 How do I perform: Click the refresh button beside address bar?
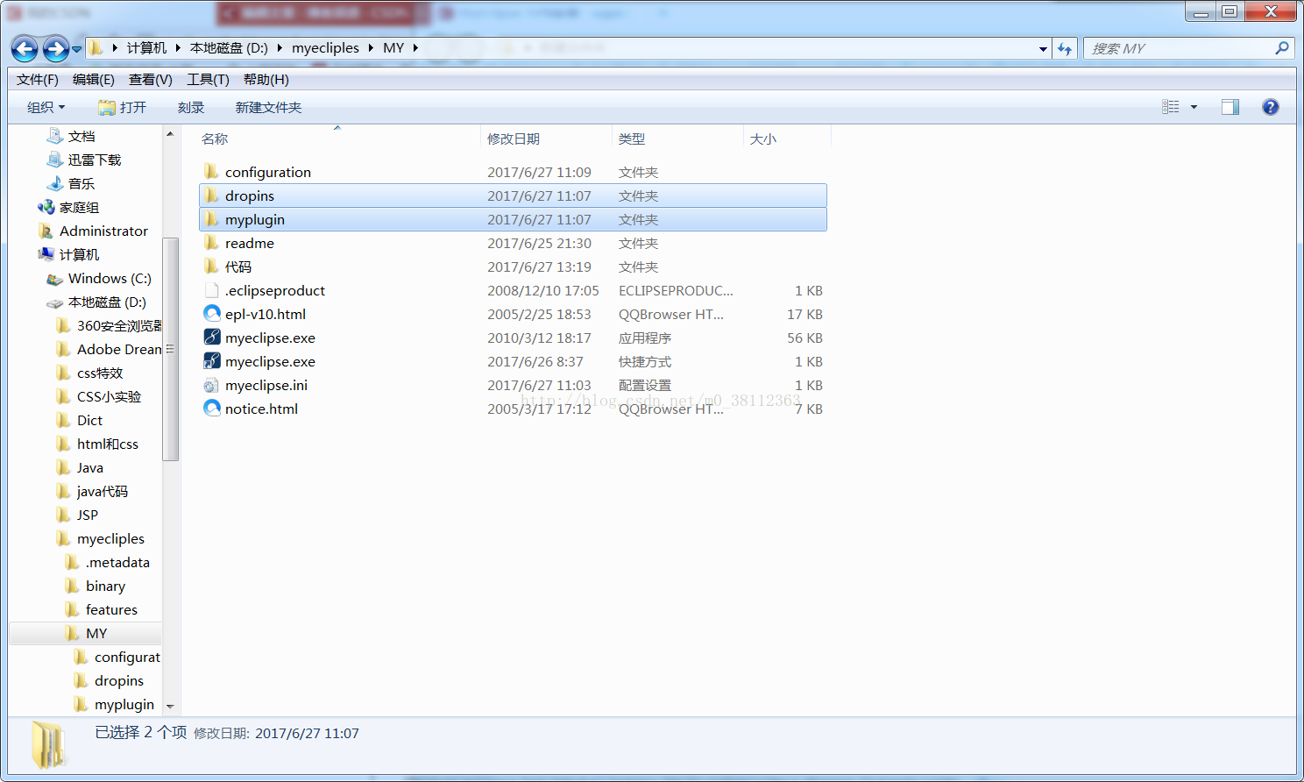(1065, 49)
